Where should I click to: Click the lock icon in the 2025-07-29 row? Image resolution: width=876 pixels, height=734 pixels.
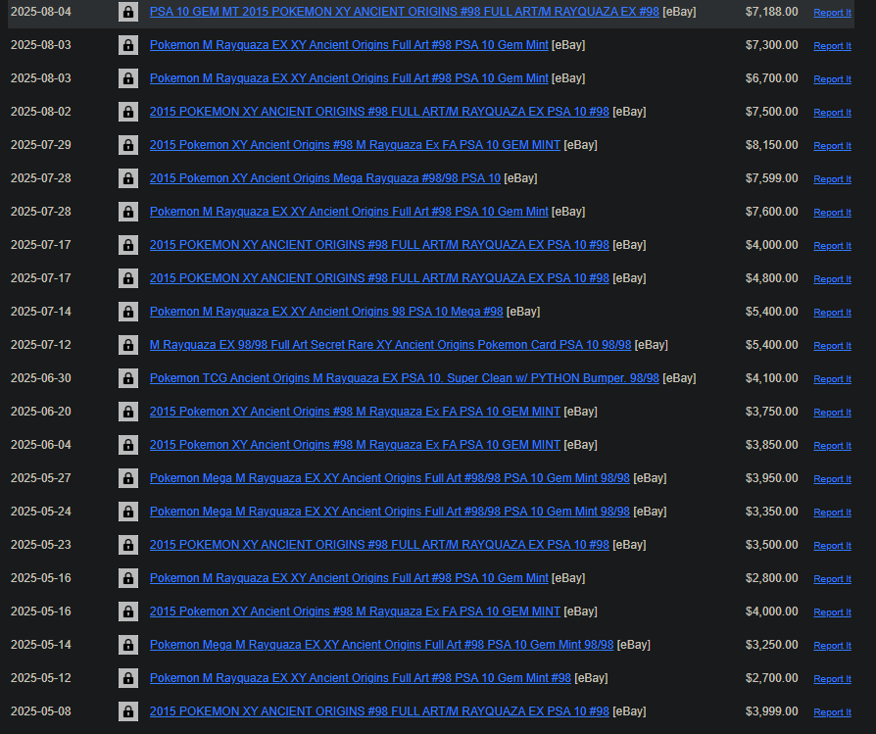pyautogui.click(x=128, y=145)
